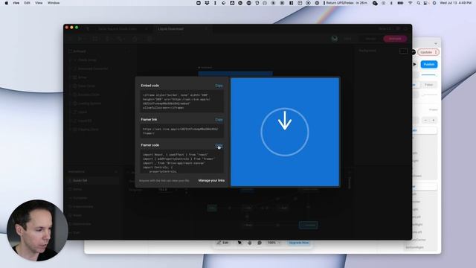
Task: Click the blue download animation preview
Action: [x=285, y=133]
